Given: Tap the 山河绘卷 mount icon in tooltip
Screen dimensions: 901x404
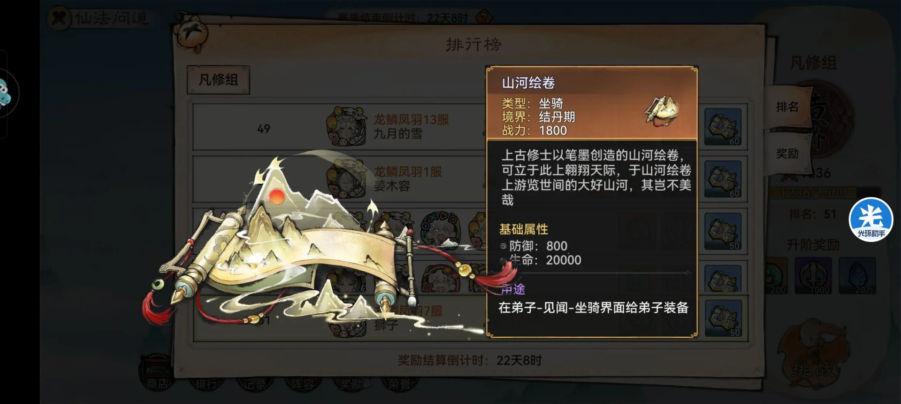Looking at the screenshot, I should [662, 110].
